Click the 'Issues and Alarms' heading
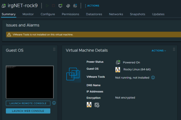This screenshot has height=120, width=181. pos(23,25)
